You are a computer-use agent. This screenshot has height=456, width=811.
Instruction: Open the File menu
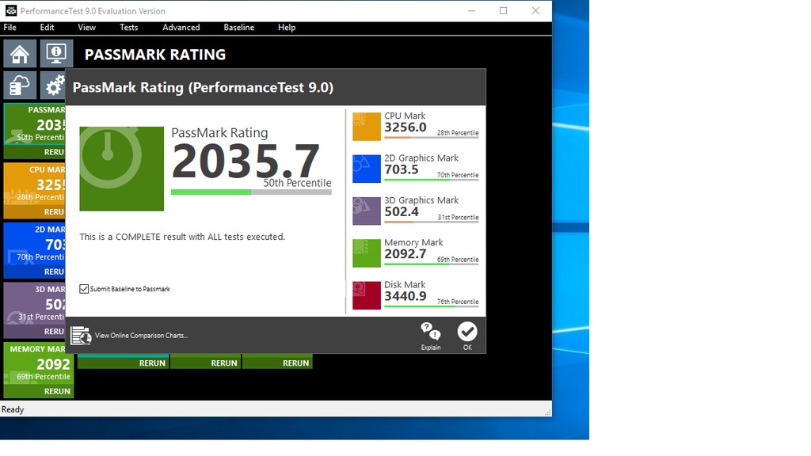pyautogui.click(x=10, y=28)
